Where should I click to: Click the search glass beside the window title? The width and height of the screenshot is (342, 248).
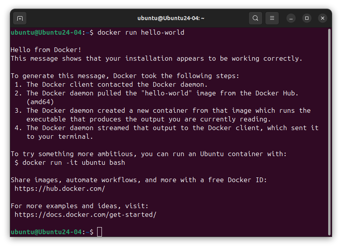[255, 18]
